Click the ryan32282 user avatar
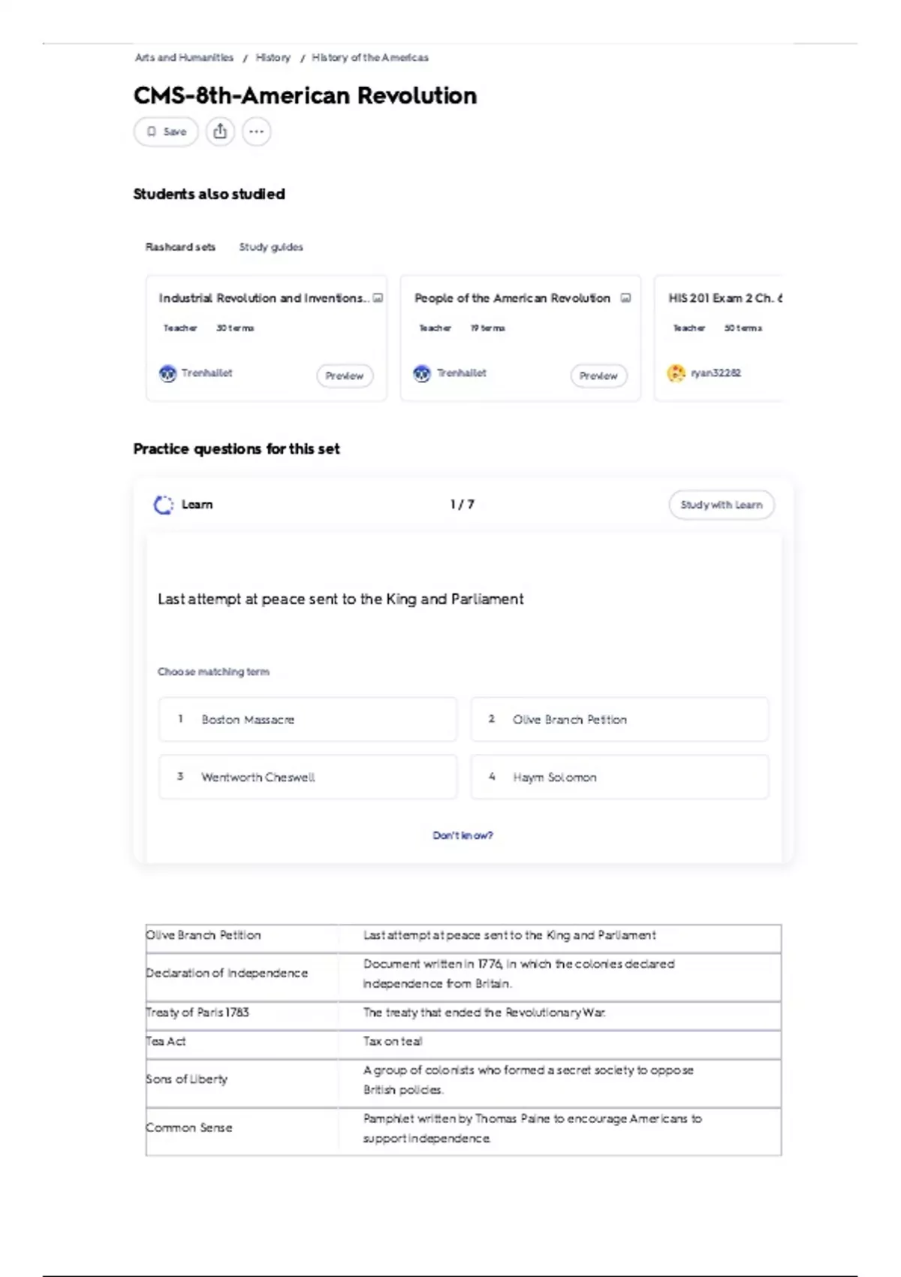 (x=676, y=373)
